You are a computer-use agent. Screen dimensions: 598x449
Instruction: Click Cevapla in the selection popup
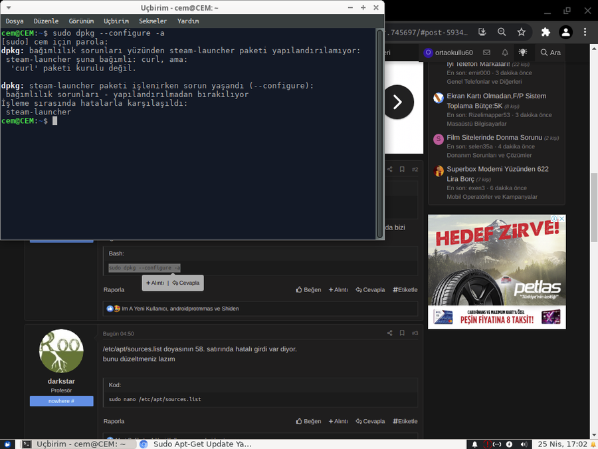pos(186,283)
